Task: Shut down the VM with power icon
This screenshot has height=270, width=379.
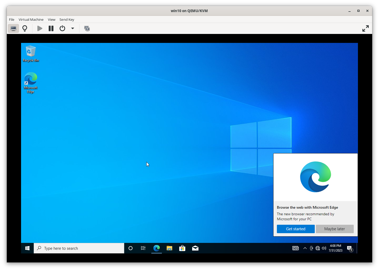Action: [x=62, y=28]
